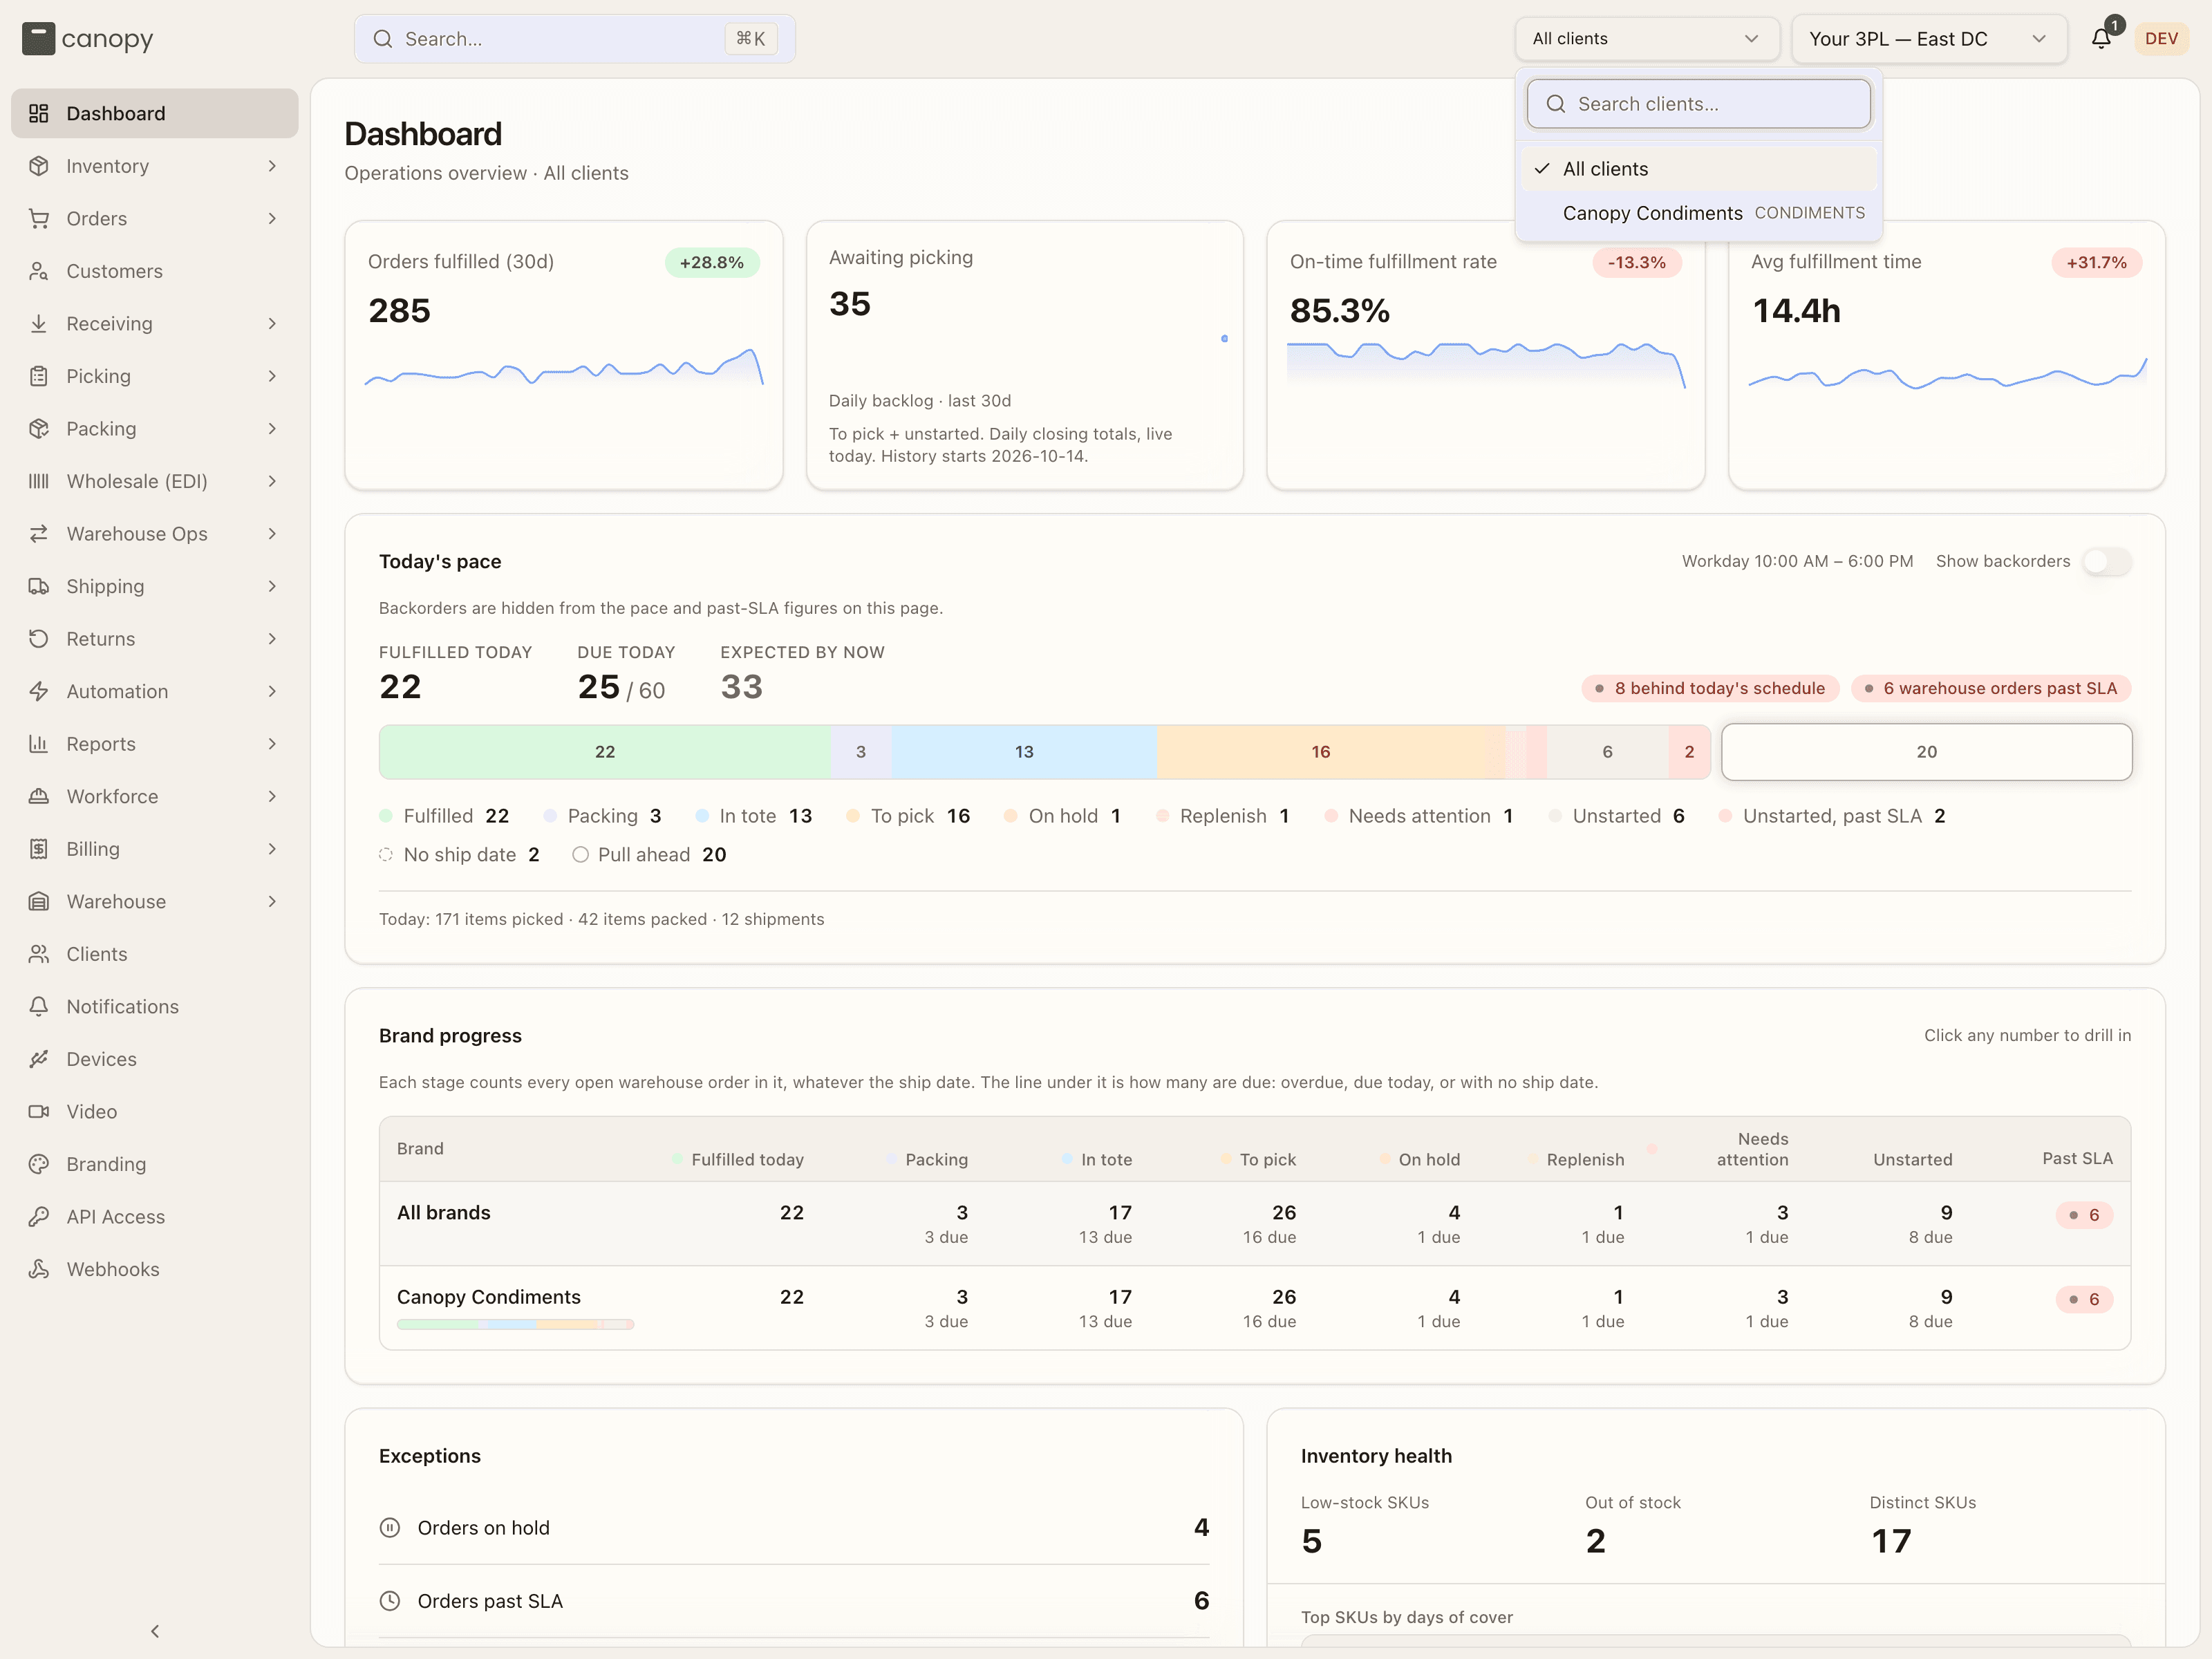This screenshot has width=2212, height=1659.
Task: Click the Automation lightning icon
Action: [x=39, y=691]
